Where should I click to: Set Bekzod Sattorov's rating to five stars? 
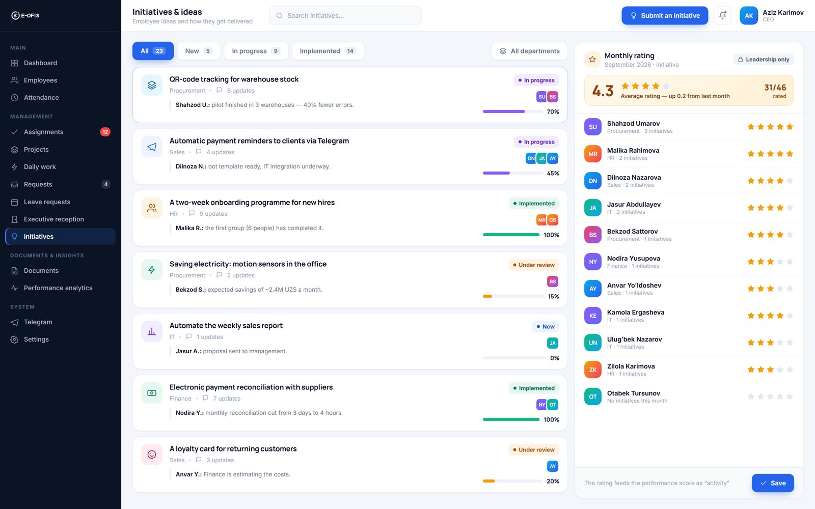coord(790,235)
